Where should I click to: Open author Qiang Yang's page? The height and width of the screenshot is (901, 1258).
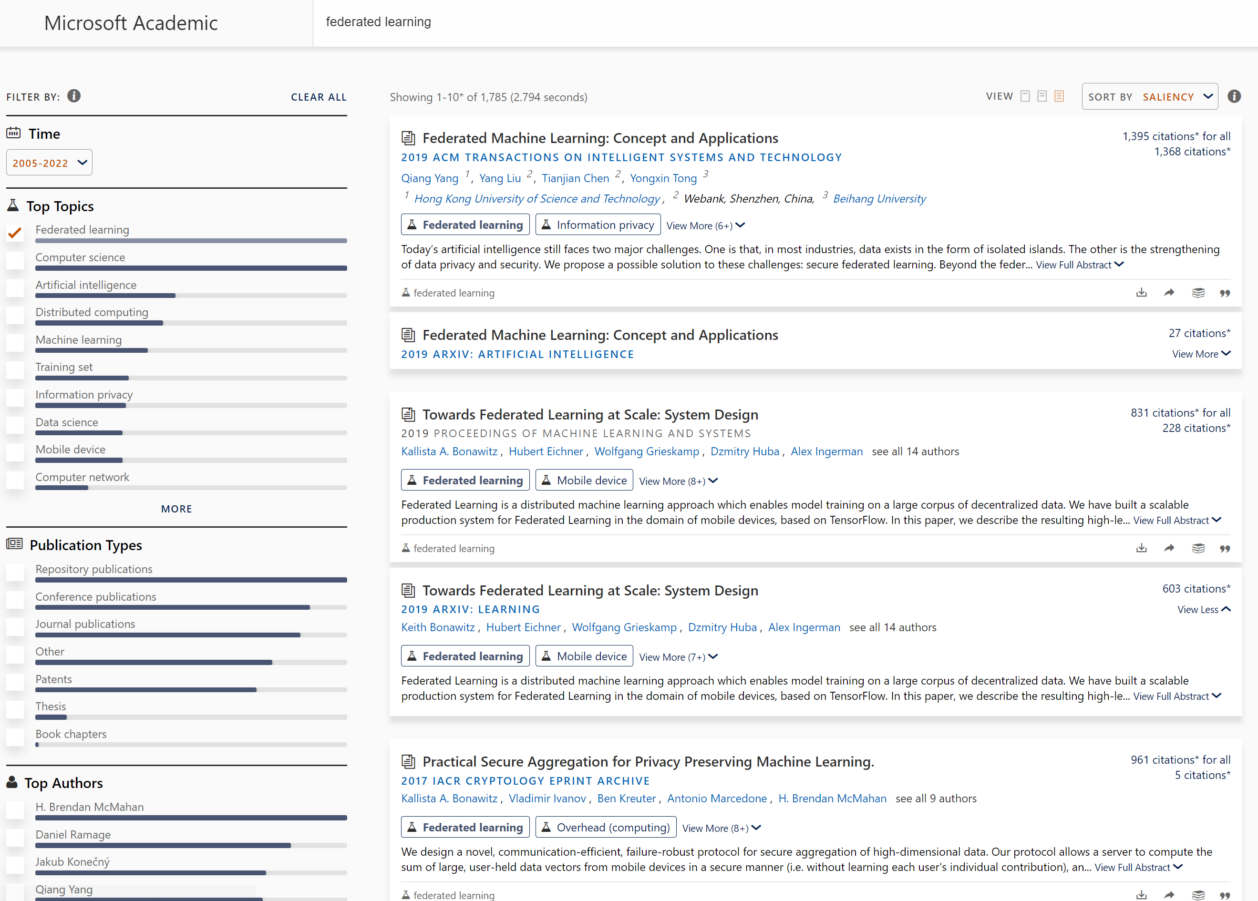(430, 179)
